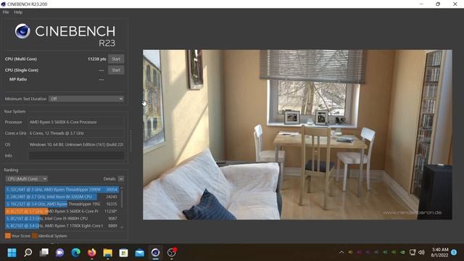Click the Cinebench logo icon
Viewport: 464px width, 261px height.
click(22, 31)
